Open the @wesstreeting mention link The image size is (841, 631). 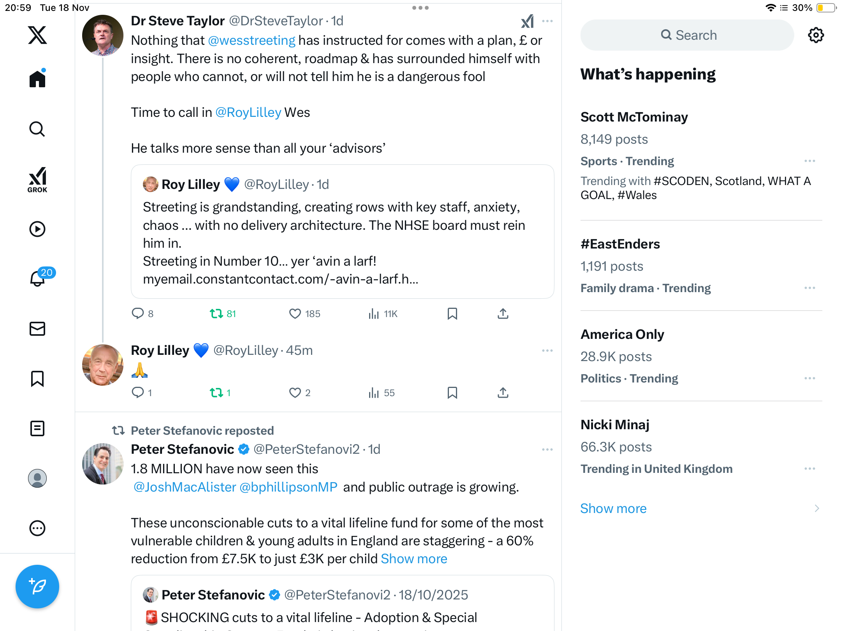pyautogui.click(x=252, y=40)
